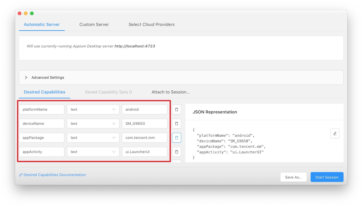Click the Save As button
363x206 pixels.
tap(293, 177)
